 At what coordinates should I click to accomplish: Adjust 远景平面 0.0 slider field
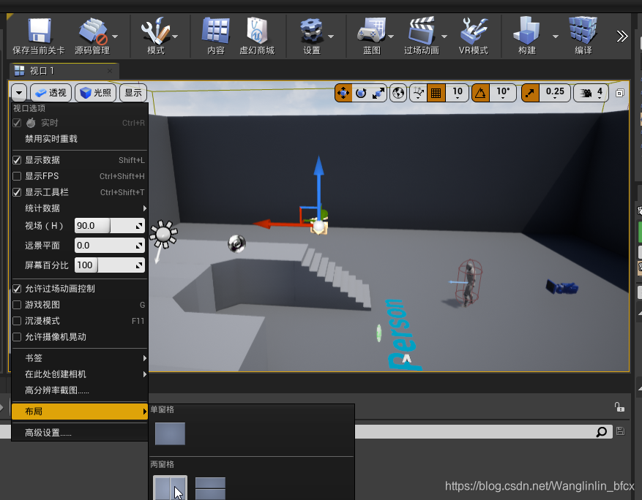click(x=110, y=246)
